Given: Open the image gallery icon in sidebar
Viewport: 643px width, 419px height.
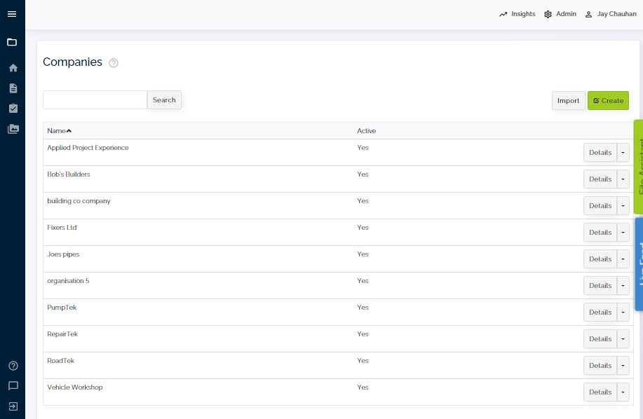Looking at the screenshot, I should click(x=12, y=128).
